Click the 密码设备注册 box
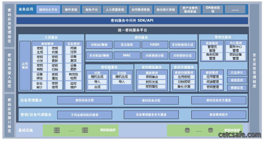This screenshot has height=141, width=264. 84,100
